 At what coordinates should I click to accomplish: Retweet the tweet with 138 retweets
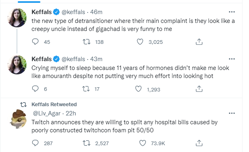(86, 42)
